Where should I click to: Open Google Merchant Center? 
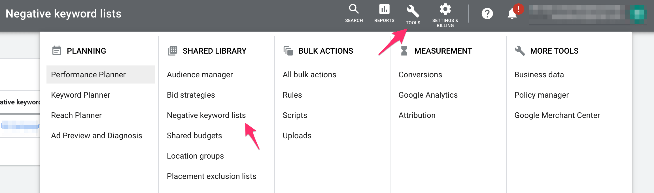tap(557, 115)
